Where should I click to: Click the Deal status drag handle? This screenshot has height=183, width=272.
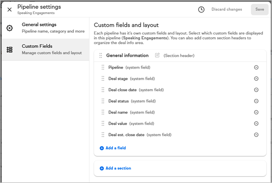pyautogui.click(x=103, y=101)
